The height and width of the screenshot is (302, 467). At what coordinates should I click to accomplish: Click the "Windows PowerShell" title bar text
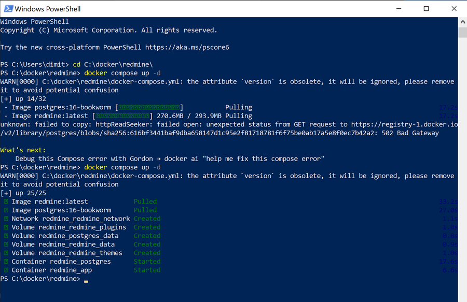(48, 9)
